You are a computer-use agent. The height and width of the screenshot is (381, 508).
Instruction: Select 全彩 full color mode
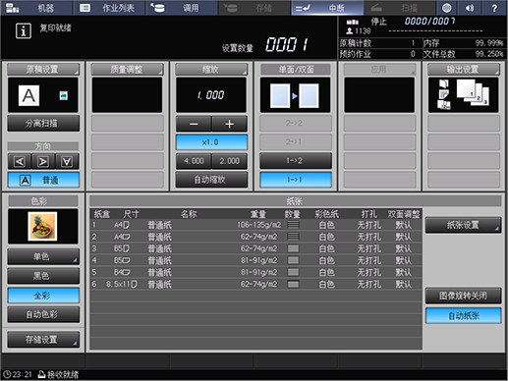click(x=43, y=296)
